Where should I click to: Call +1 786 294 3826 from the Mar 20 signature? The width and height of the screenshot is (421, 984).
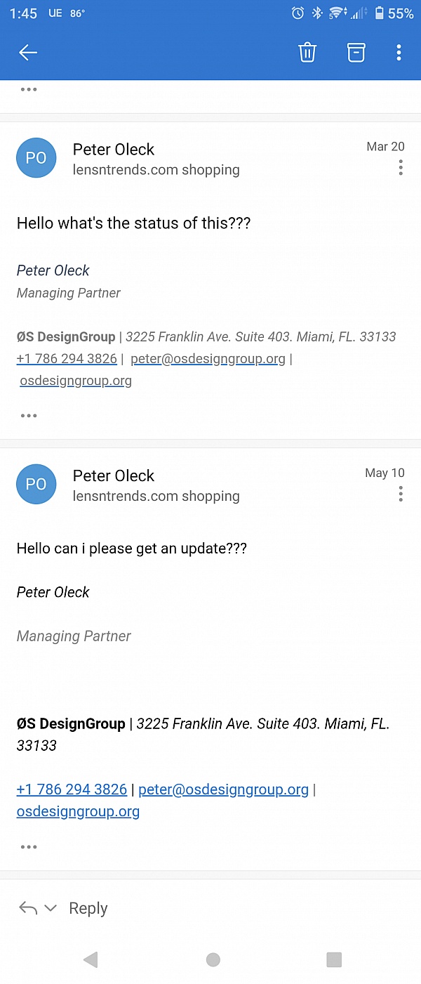click(x=67, y=359)
